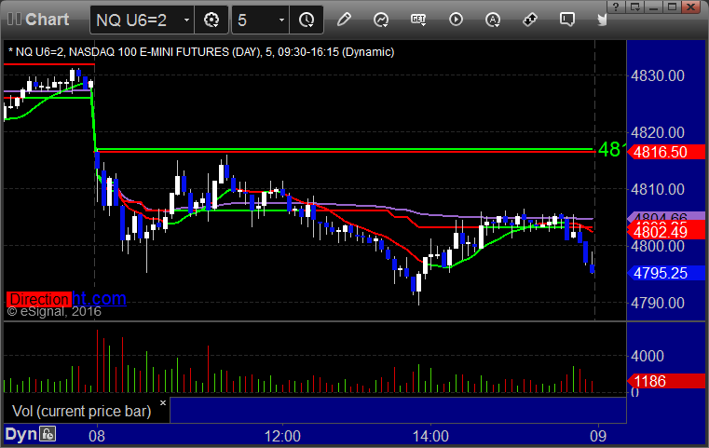709x448 pixels.
Task: Click the 4820.00 price axis label
Action: 658,132
